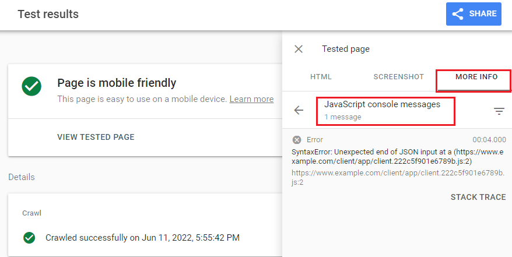Open the gray client.js source URL link

[x=398, y=177]
